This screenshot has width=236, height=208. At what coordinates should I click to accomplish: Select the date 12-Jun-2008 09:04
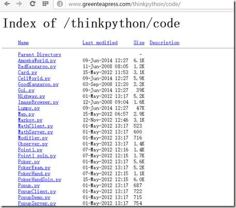pos(105,102)
